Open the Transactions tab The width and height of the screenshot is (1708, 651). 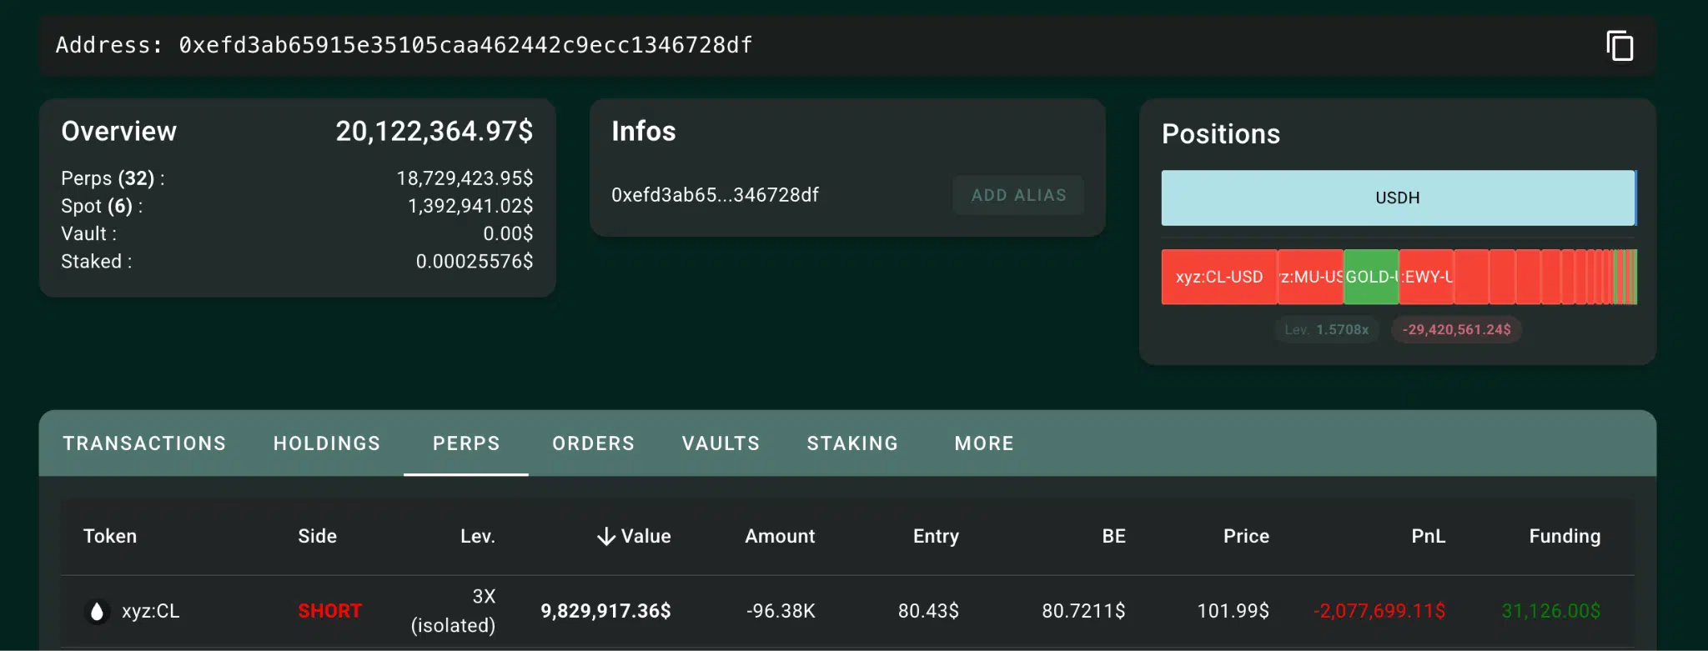144,443
